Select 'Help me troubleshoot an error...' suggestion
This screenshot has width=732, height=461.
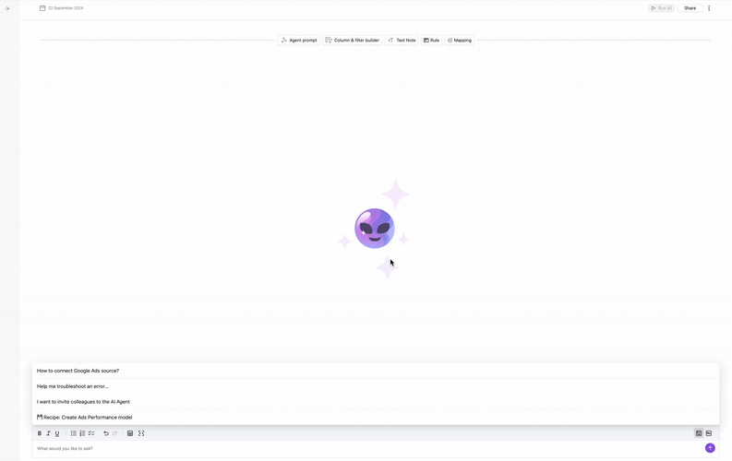click(376, 386)
